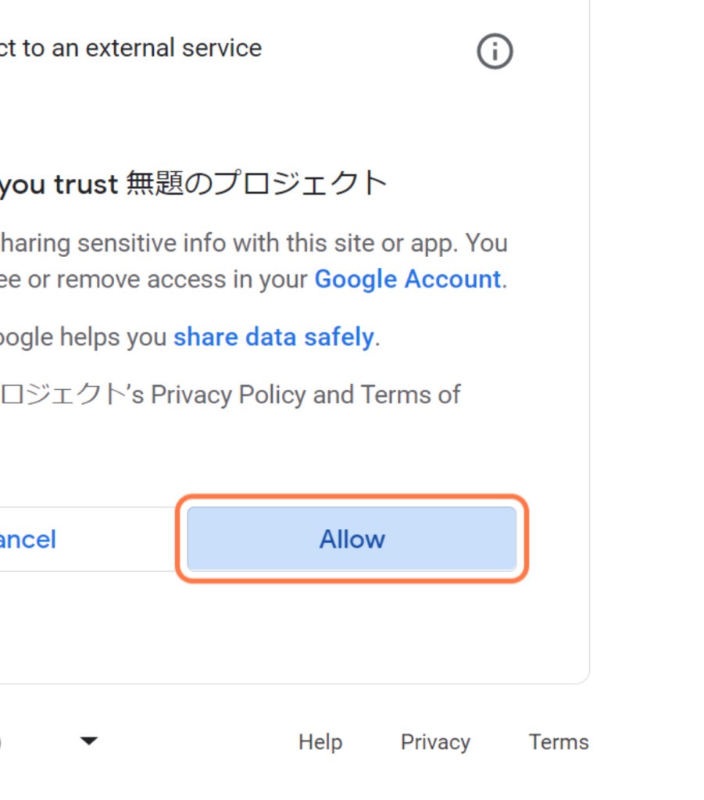Image resolution: width=704 pixels, height=800 pixels.
Task: Open the Help footer link
Action: (320, 742)
